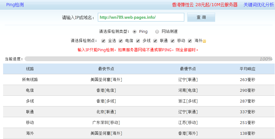Uncheck the 海外 checkbox
The height and width of the screenshot is (139, 275).
[190, 41]
